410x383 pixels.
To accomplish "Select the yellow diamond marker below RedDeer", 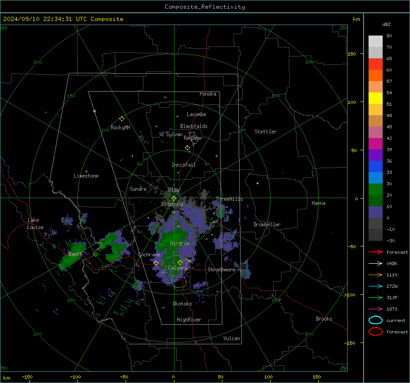I will [187, 148].
